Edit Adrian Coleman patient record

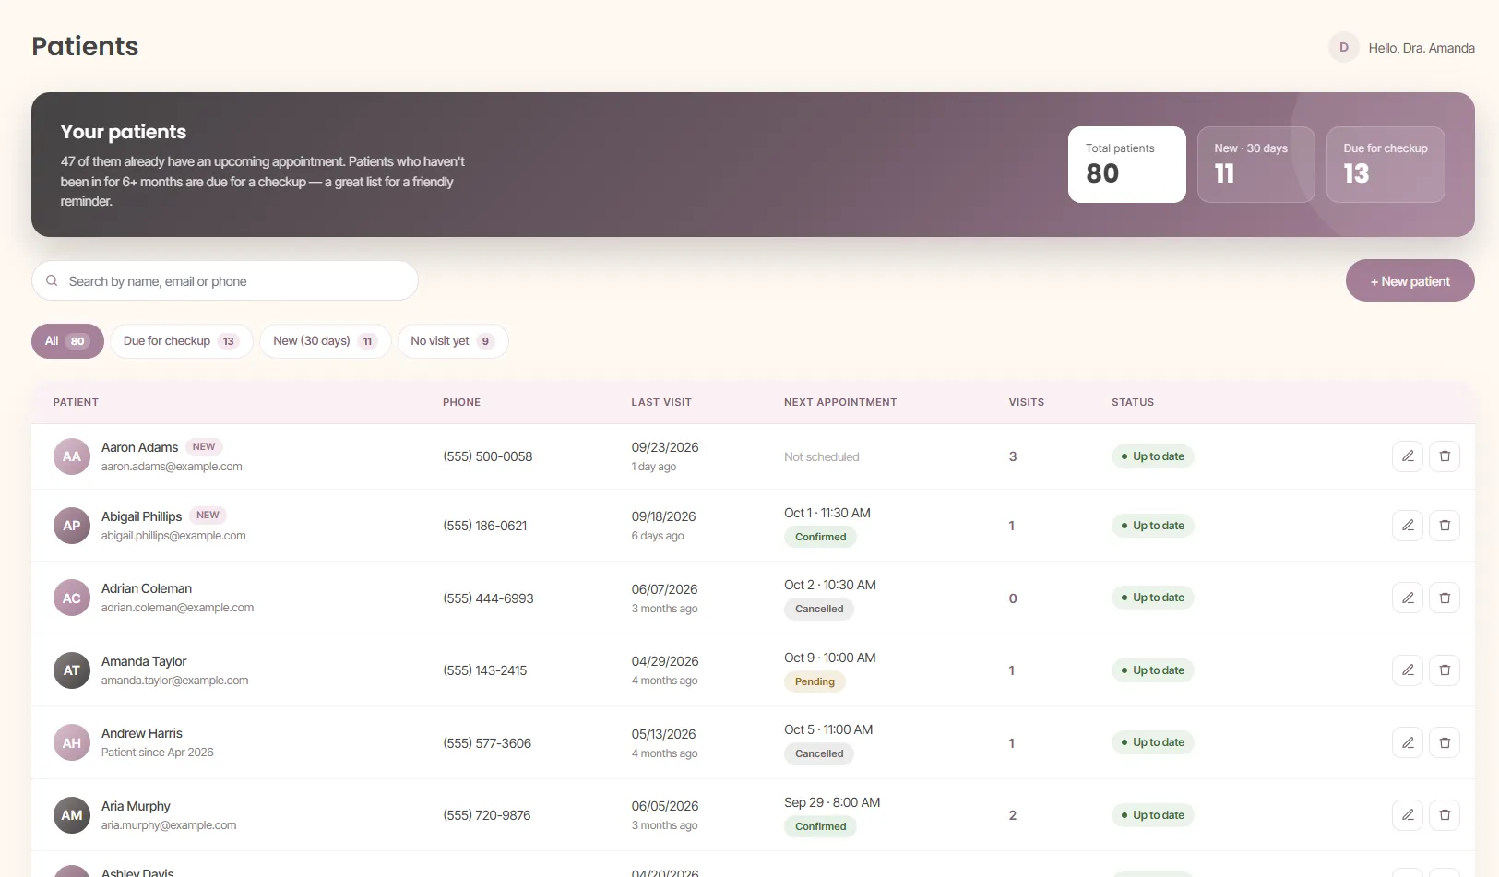[x=1408, y=598]
